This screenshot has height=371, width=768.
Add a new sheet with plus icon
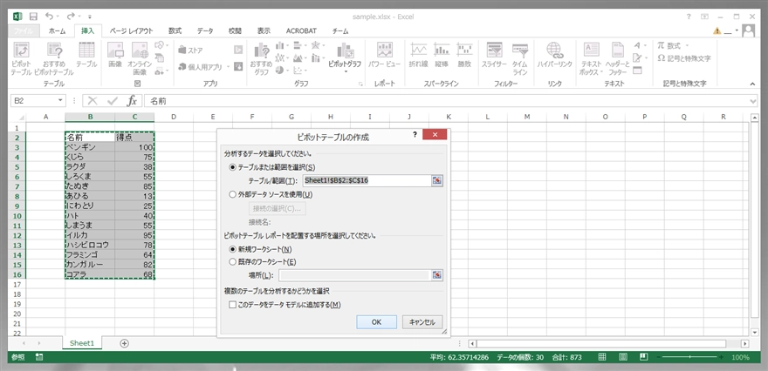(125, 343)
